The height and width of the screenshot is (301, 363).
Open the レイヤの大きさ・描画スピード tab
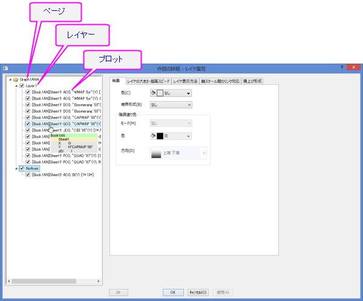coord(148,81)
